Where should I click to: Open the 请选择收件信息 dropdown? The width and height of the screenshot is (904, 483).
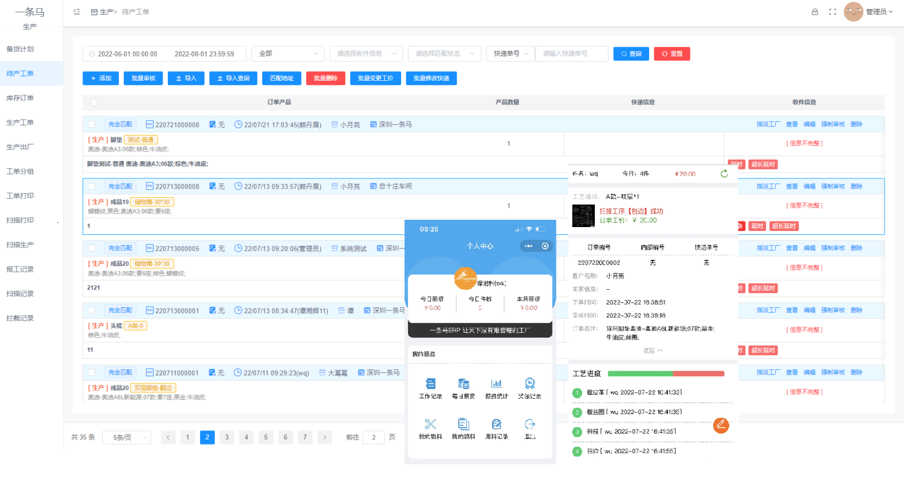click(366, 54)
